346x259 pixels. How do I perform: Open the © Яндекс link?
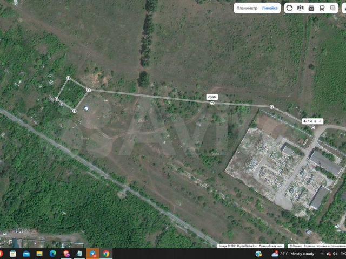296,246
